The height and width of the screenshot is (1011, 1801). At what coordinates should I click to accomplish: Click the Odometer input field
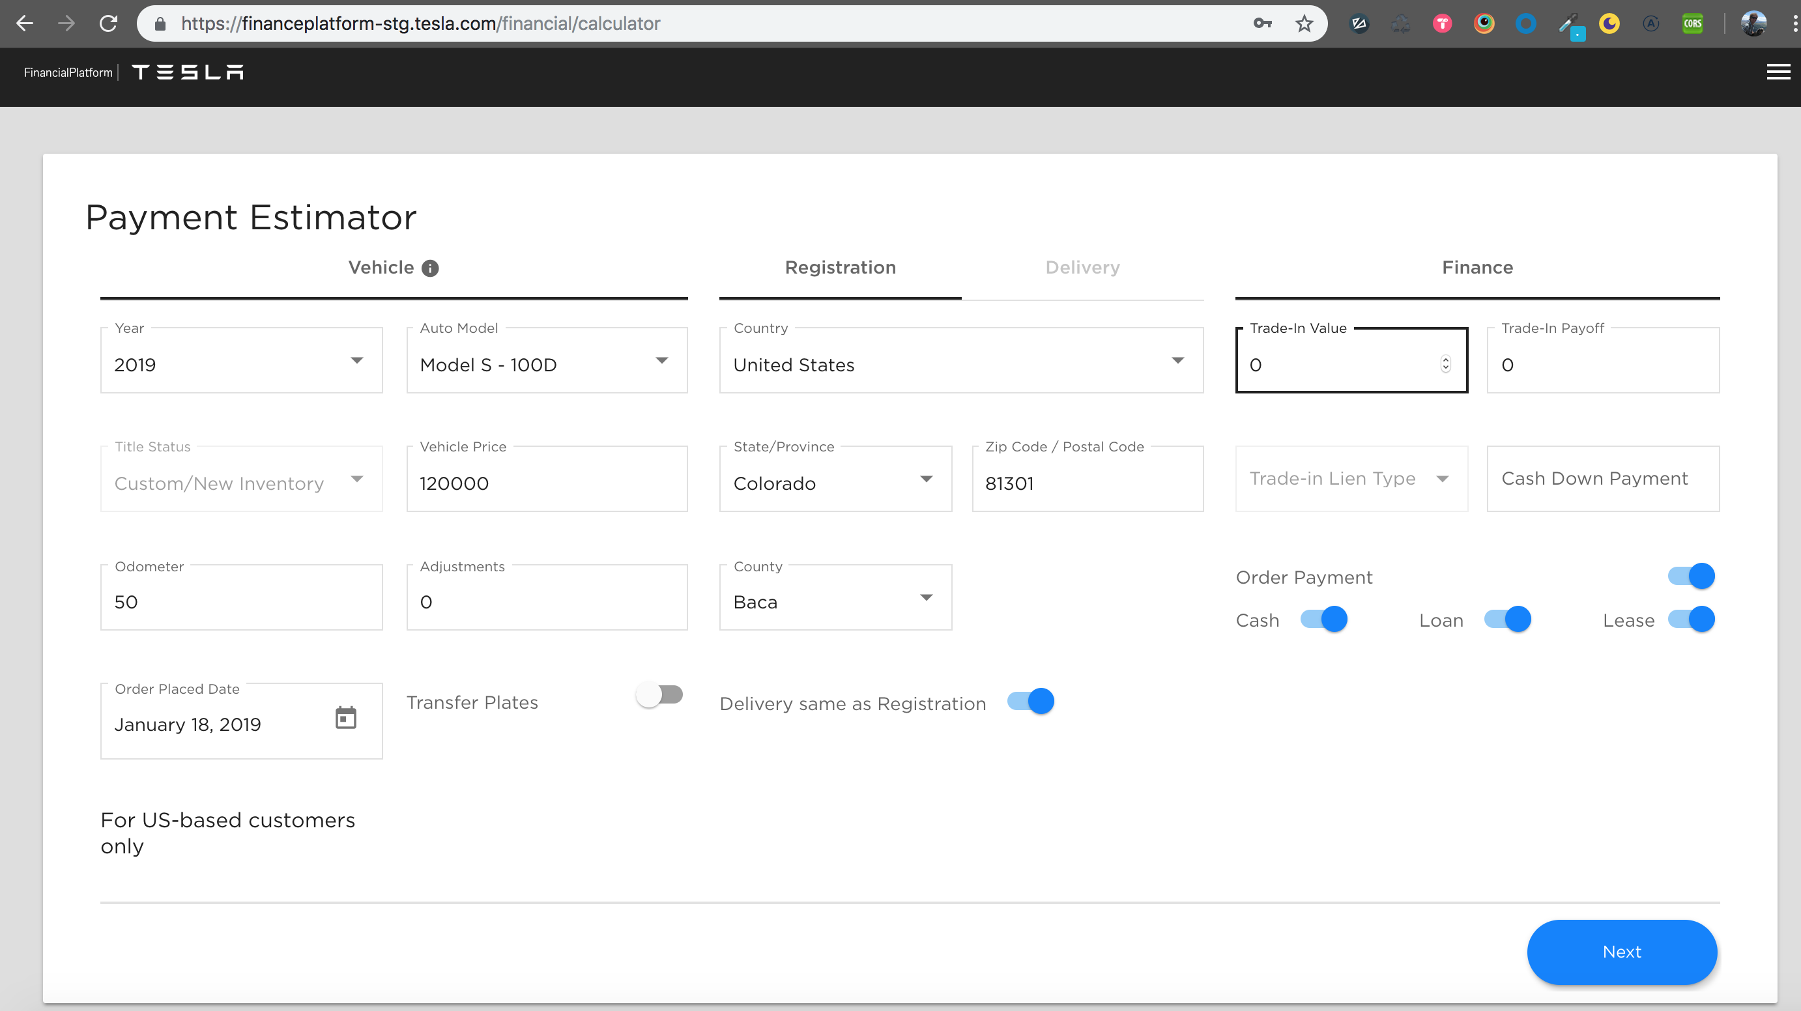point(241,598)
